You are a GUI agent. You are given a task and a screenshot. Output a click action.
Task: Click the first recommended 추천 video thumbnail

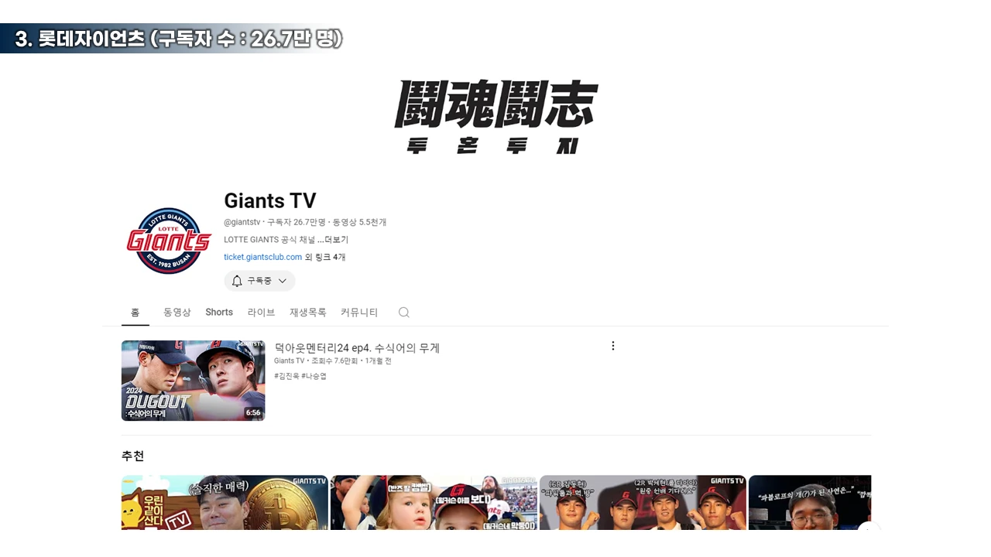tap(225, 503)
